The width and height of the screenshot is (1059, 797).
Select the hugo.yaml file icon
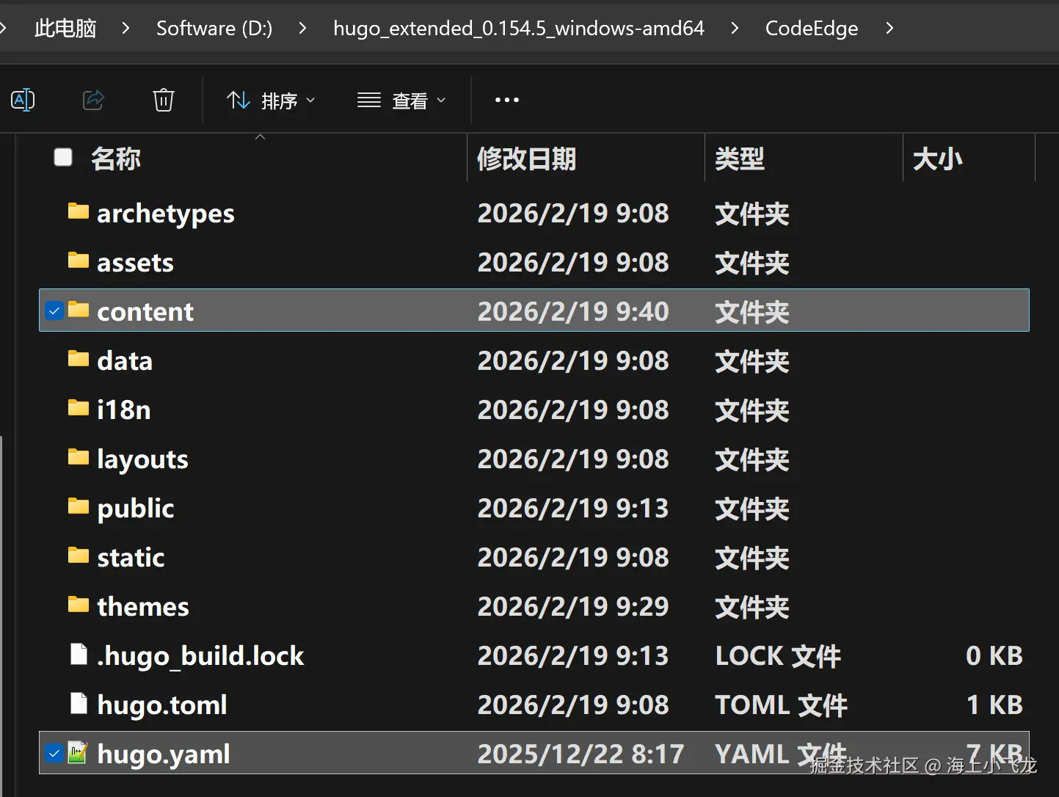[79, 752]
